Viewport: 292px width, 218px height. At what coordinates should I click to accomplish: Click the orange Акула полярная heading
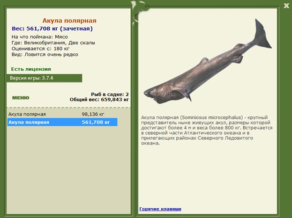click(x=69, y=21)
